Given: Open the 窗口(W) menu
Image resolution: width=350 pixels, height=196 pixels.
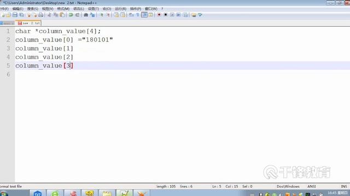Looking at the screenshot, I should 151,9.
